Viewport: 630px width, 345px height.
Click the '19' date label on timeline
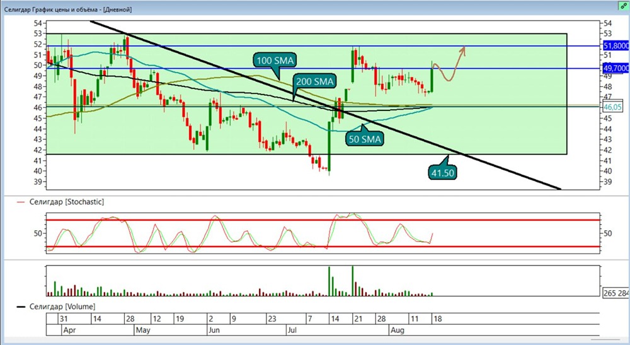(180, 319)
